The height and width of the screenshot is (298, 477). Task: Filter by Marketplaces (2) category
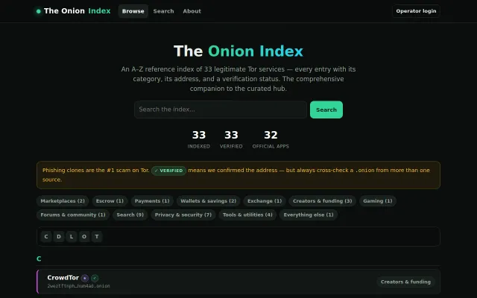click(x=63, y=201)
